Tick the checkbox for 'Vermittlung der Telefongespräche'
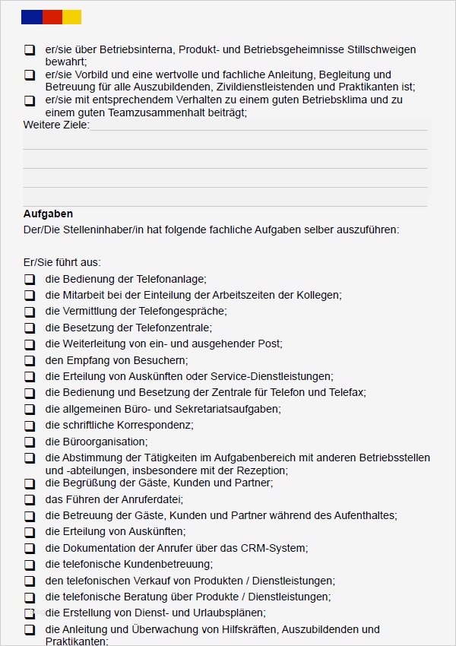Screen dimensions: 456x646 [30, 312]
